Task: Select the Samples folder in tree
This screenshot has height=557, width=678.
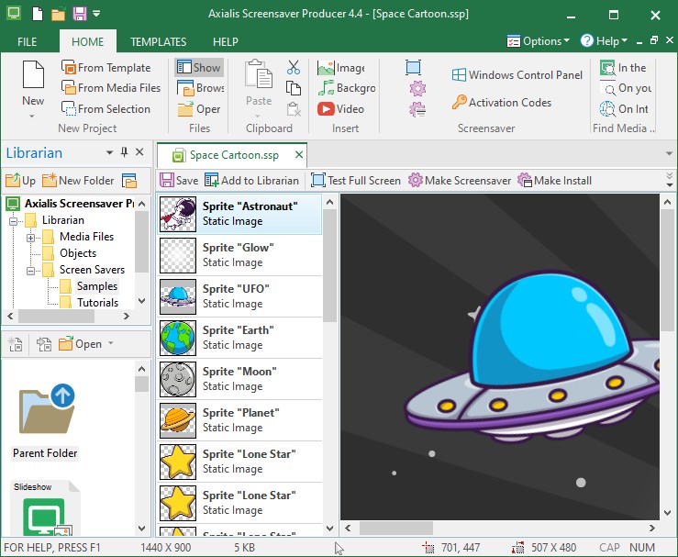Action: tap(97, 286)
